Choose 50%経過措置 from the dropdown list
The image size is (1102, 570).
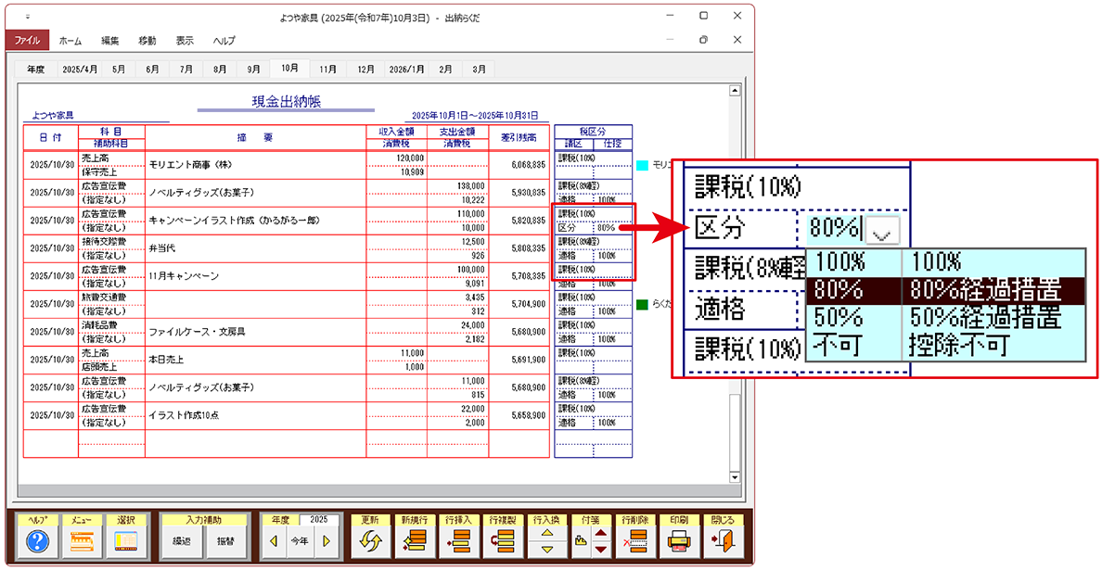click(985, 319)
